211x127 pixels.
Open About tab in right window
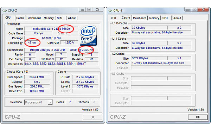pos(177,18)
